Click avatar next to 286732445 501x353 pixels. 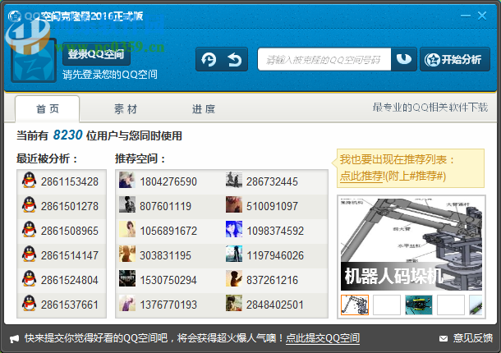(234, 180)
